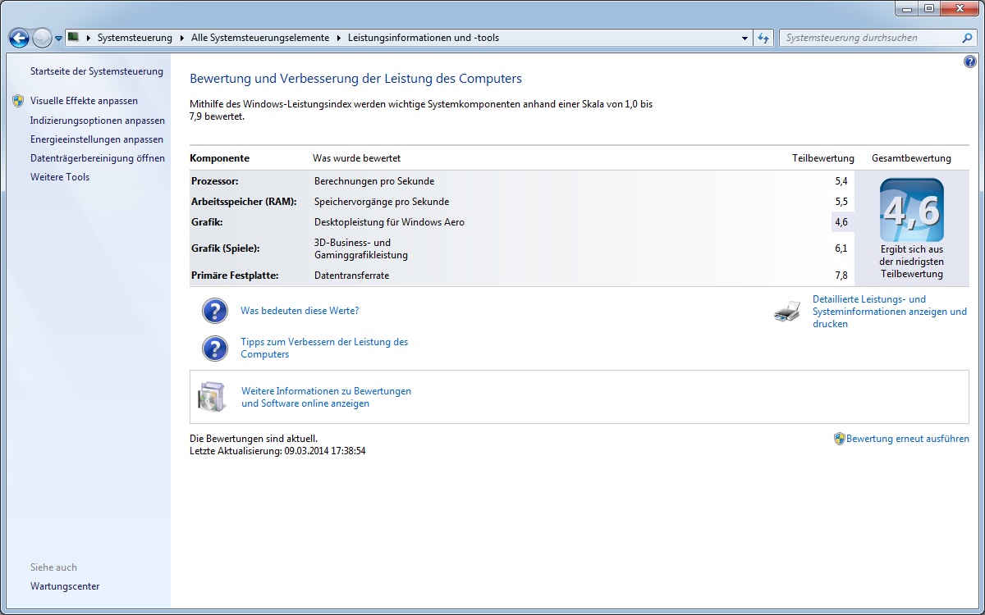Screen dimensions: 985x615
Task: Open Datenträgerbereinigung öffnen
Action: point(98,158)
